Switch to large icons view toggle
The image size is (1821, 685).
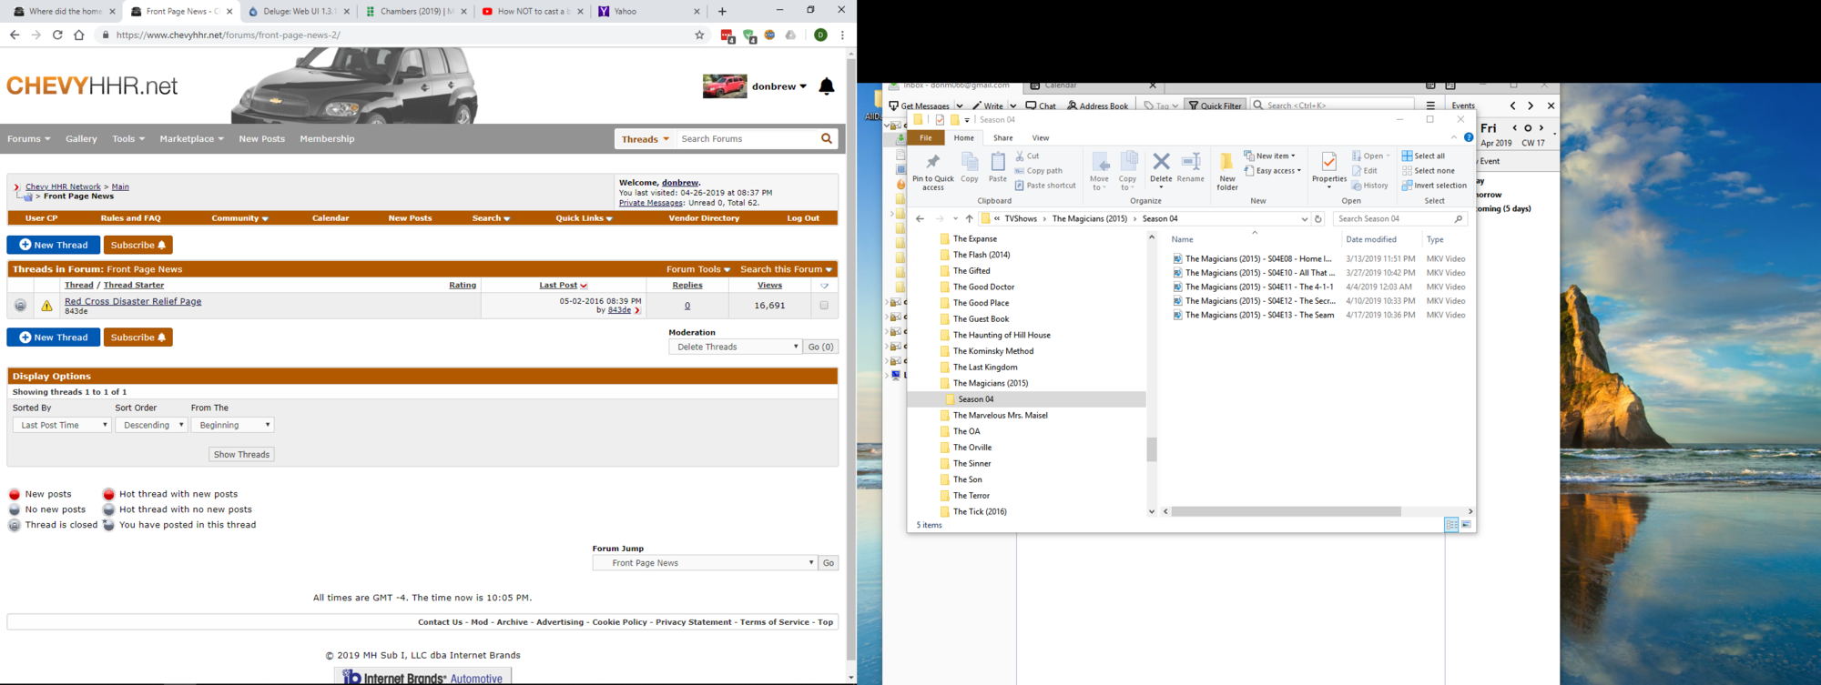click(x=1466, y=525)
